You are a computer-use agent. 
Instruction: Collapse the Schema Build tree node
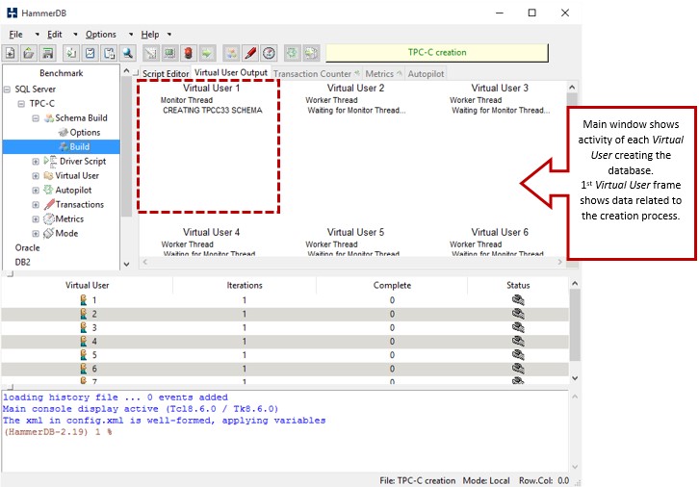(36, 118)
